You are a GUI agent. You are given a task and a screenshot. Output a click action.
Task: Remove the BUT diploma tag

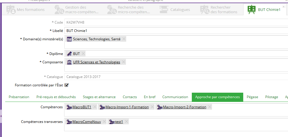click(83, 54)
